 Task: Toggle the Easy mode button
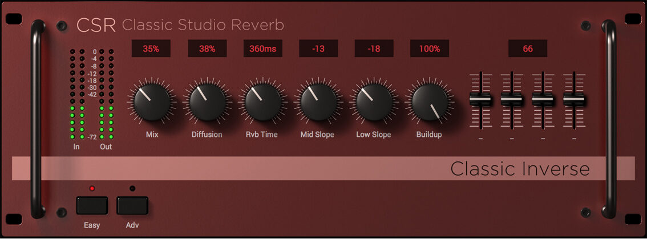tap(92, 205)
